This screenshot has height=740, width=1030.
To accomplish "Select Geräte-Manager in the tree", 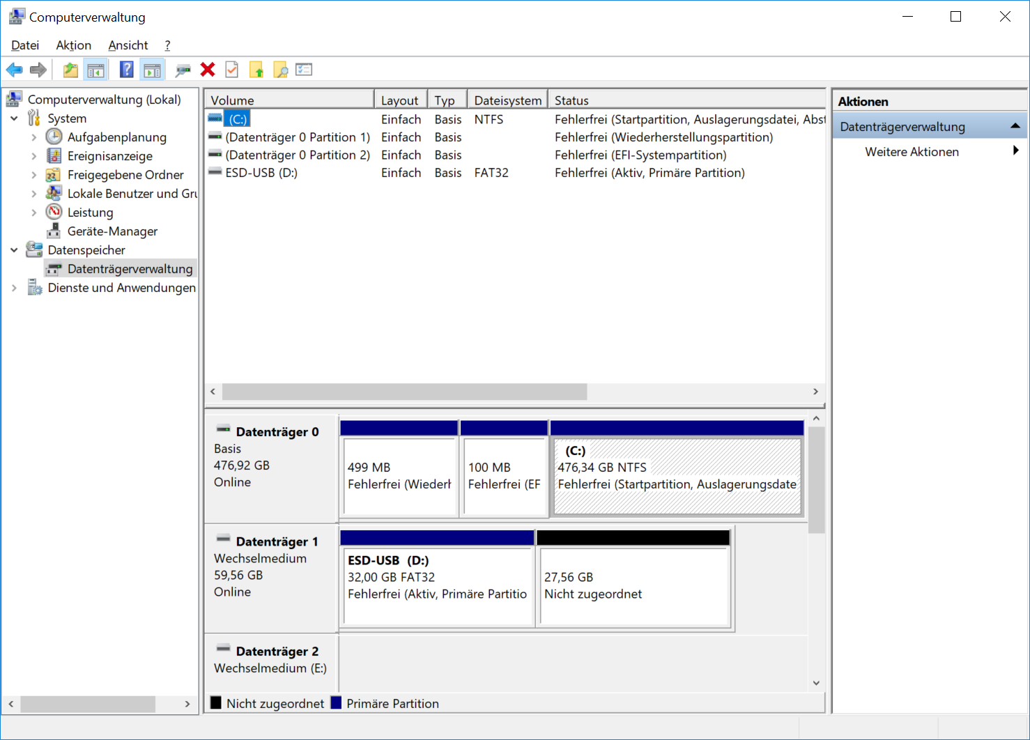I will click(x=112, y=231).
